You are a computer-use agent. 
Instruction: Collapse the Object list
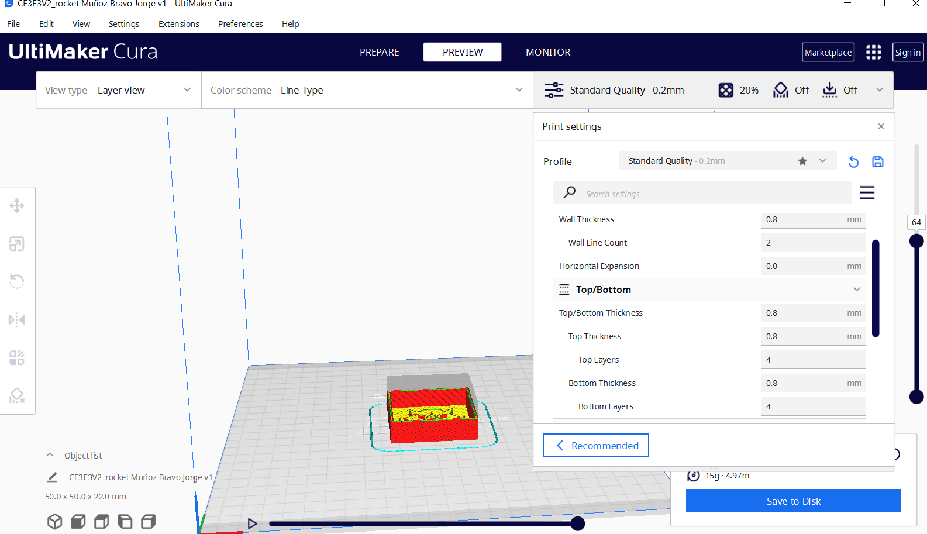(50, 455)
